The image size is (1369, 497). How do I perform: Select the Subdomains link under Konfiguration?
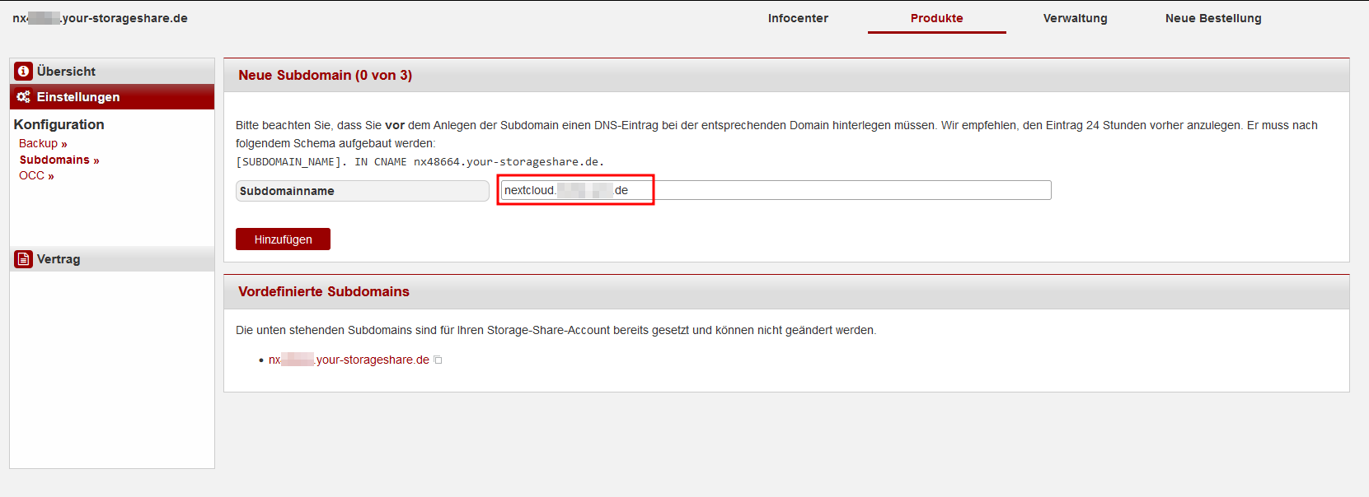pyautogui.click(x=59, y=160)
